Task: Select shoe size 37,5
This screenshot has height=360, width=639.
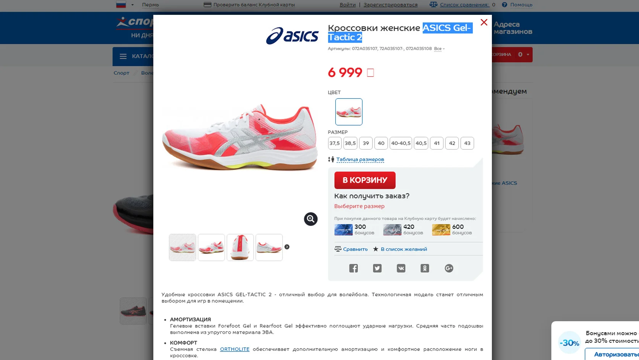Action: pos(335,143)
